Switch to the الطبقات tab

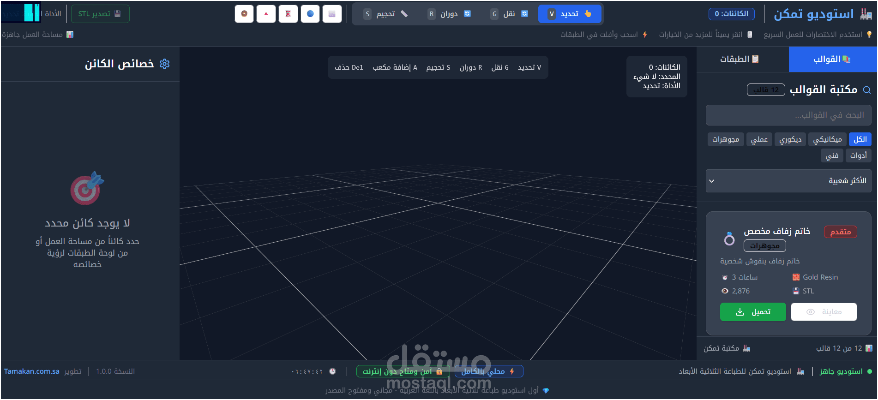tap(740, 60)
